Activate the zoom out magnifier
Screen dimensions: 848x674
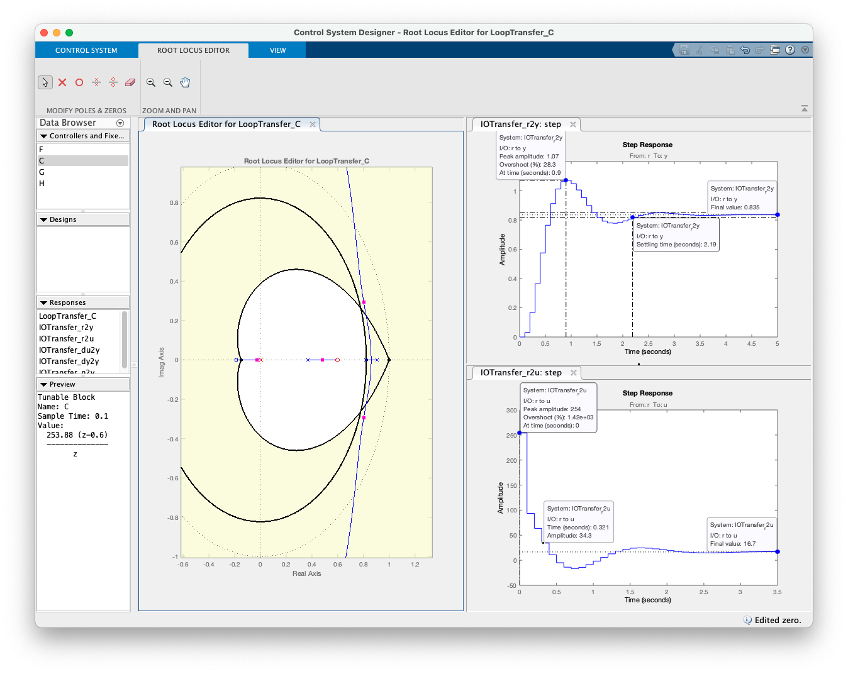(168, 82)
